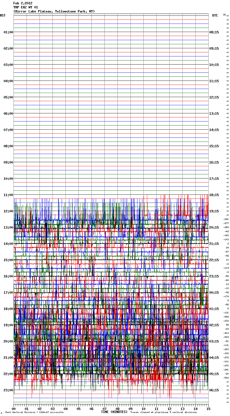230x416 pixels.
Task: Click the 'Traces clipped at plus/minus 5 vertical divisions' note
Action: tap(163, 412)
